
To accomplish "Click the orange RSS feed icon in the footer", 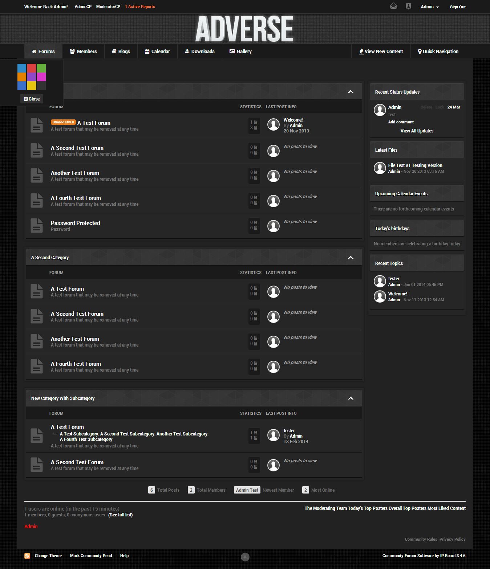I will [27, 556].
